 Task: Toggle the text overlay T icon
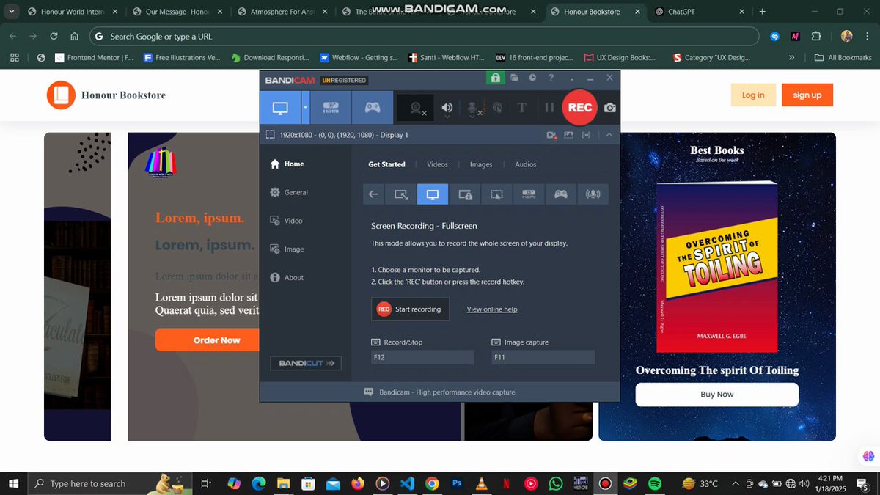pos(522,108)
